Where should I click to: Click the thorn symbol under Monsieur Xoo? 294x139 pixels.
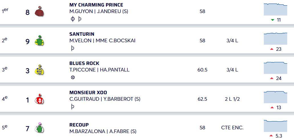(73, 107)
